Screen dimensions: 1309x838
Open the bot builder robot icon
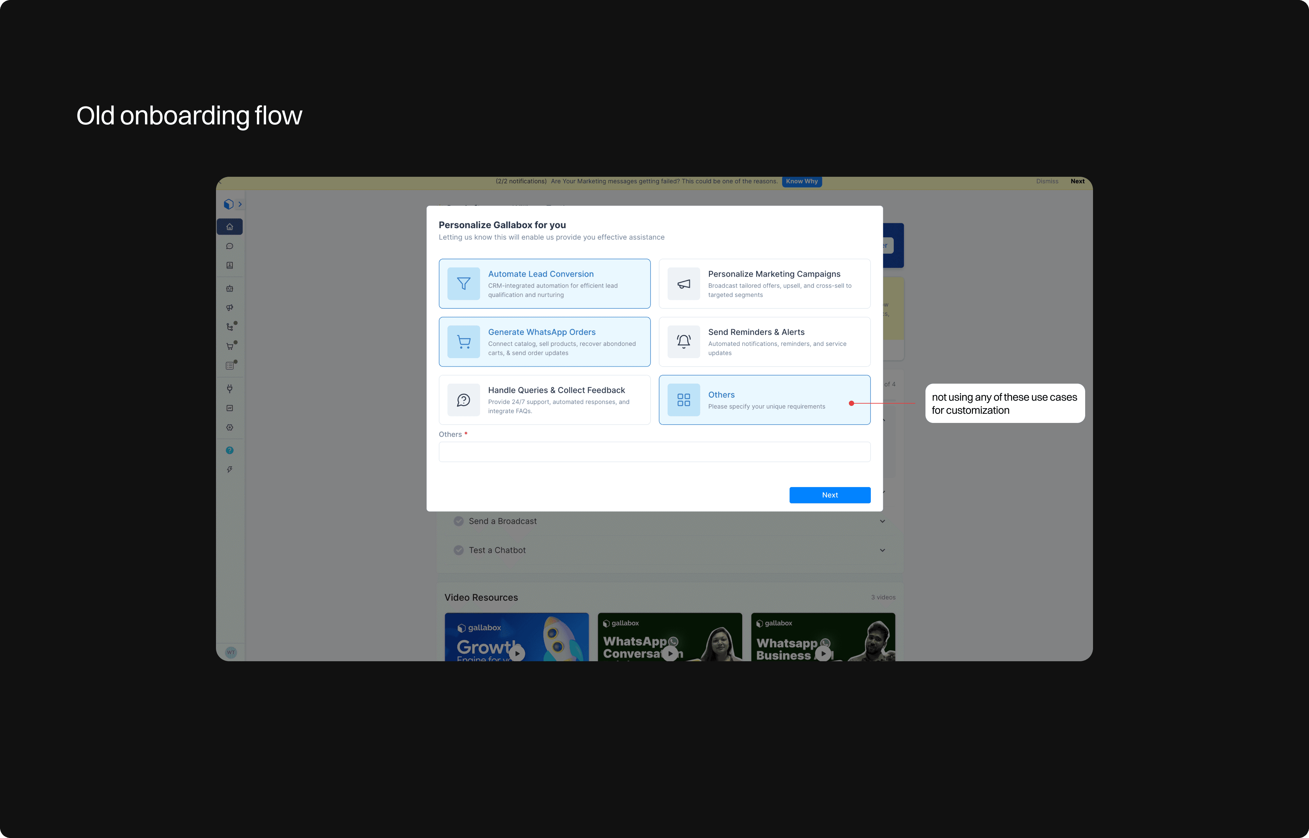(x=229, y=288)
